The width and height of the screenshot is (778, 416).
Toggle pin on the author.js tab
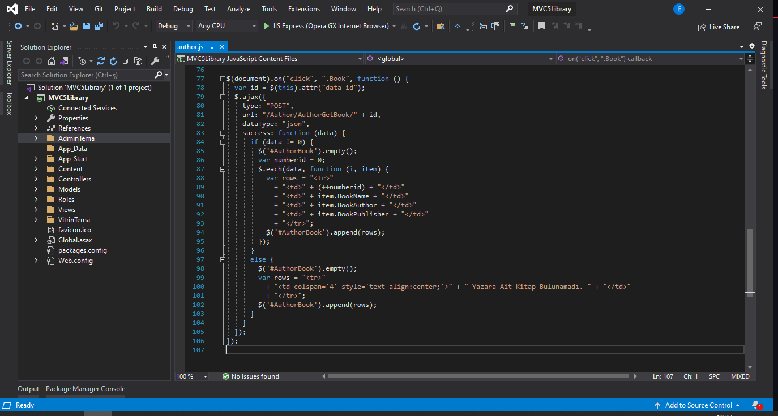point(211,47)
